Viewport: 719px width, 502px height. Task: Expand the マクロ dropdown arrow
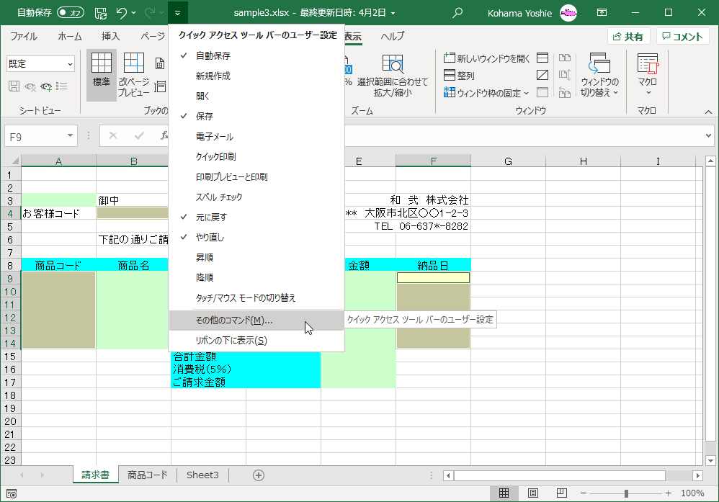pos(648,93)
